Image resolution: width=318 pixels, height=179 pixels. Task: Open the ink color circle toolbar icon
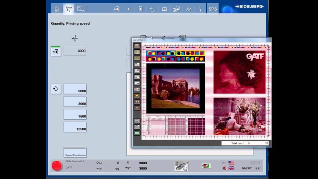[176, 9]
